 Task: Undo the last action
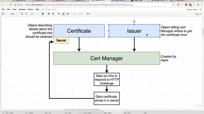point(32,14)
